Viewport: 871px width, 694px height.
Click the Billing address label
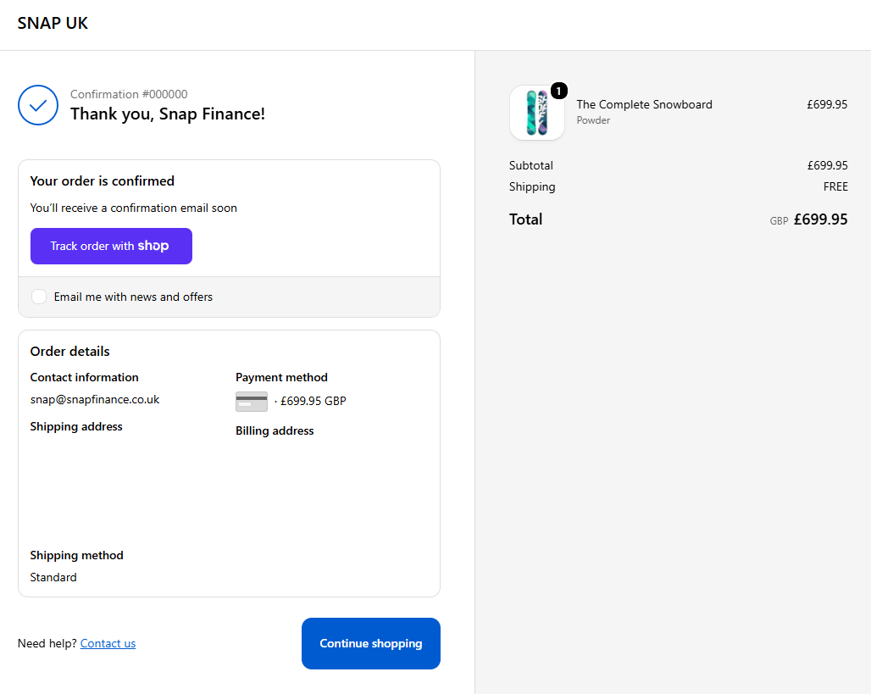click(275, 431)
